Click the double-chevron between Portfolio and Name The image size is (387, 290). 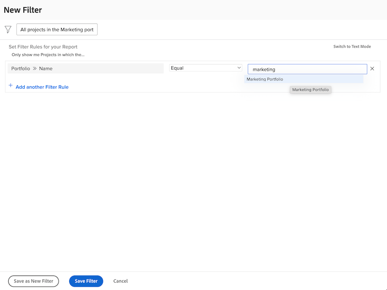pyautogui.click(x=35, y=68)
